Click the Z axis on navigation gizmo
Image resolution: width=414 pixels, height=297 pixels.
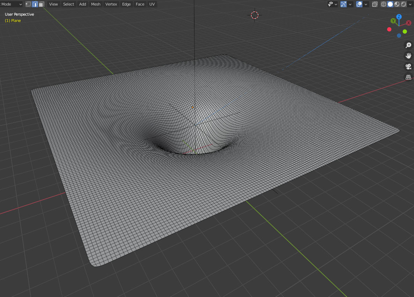click(399, 17)
